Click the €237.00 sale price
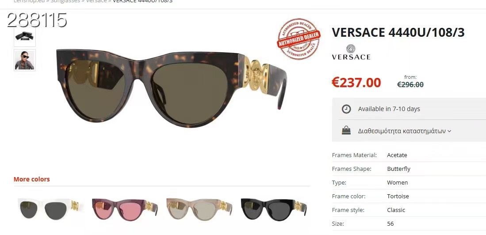This screenshot has height=235, width=486. (x=356, y=82)
